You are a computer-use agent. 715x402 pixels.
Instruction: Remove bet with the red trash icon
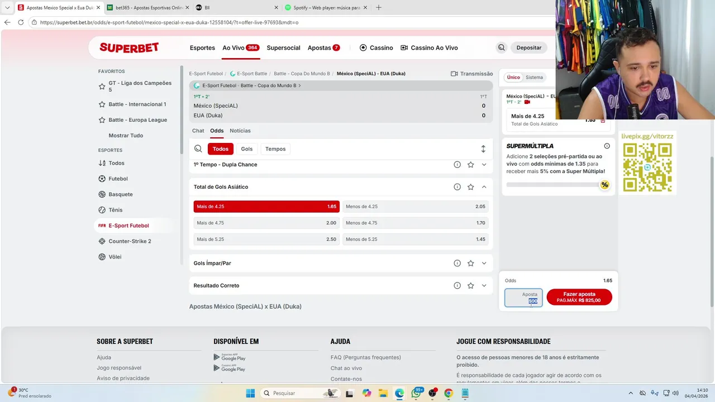pos(603,120)
